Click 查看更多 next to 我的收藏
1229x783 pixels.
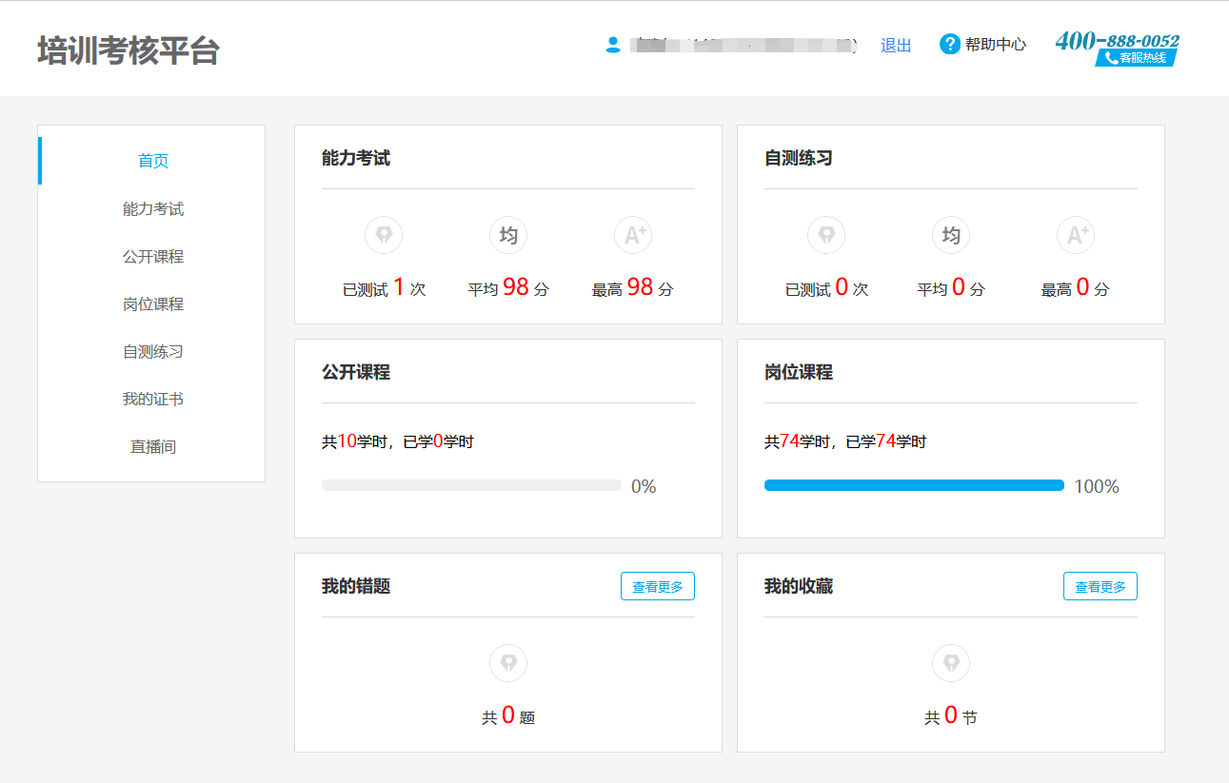pyautogui.click(x=1100, y=586)
